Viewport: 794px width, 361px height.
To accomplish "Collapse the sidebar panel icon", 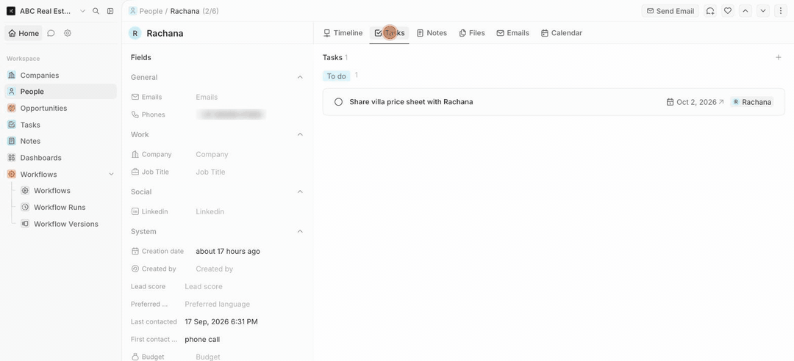I will pos(110,10).
